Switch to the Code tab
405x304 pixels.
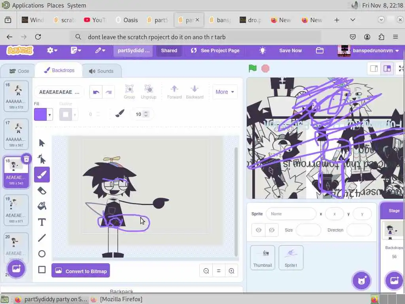pyautogui.click(x=19, y=71)
